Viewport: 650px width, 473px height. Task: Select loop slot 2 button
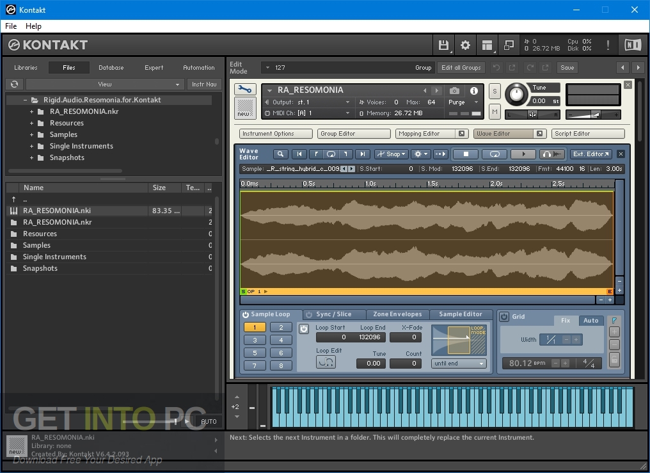point(281,328)
